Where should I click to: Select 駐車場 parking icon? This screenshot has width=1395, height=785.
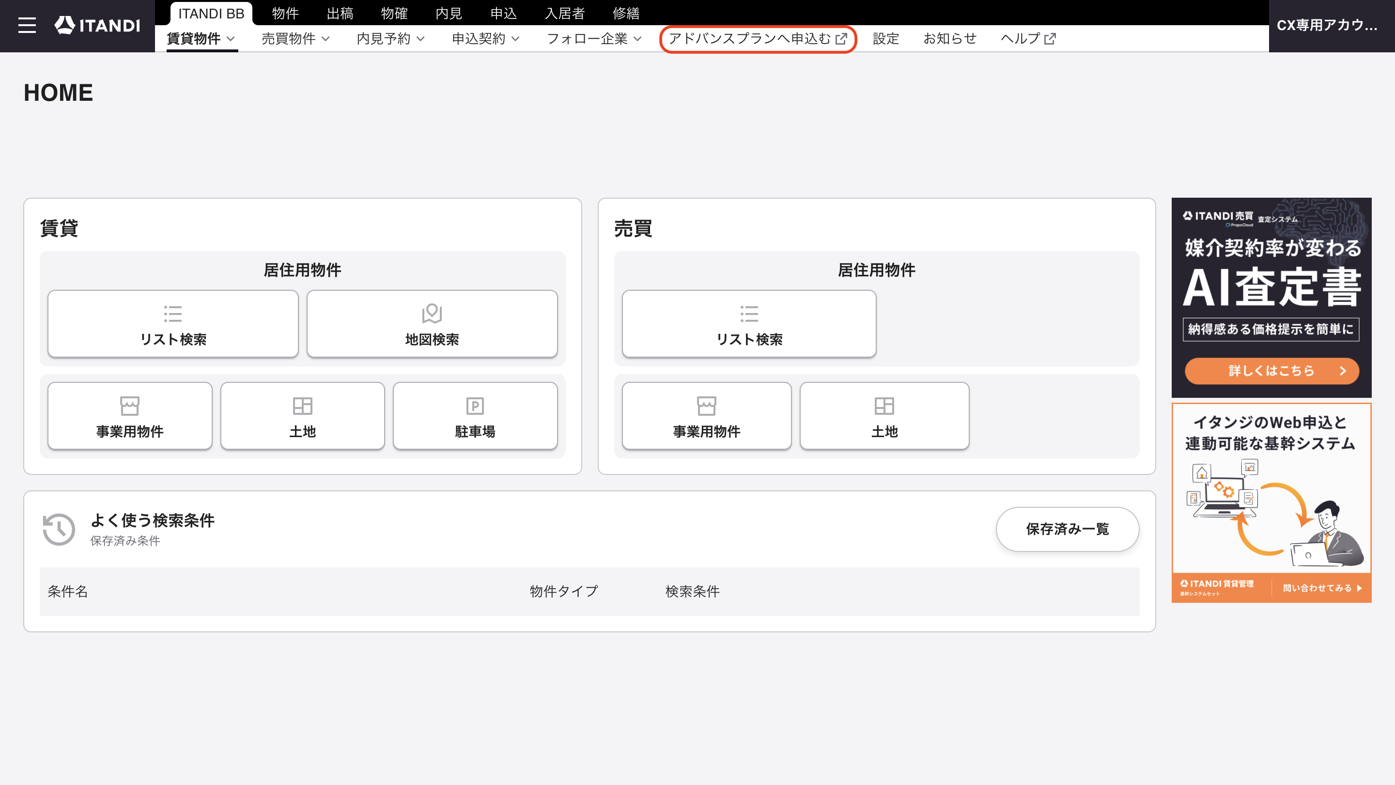[x=475, y=406]
